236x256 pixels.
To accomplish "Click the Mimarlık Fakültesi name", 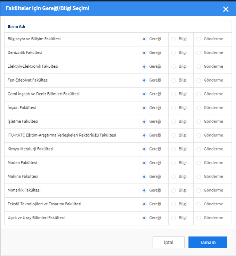I will point(24,190).
